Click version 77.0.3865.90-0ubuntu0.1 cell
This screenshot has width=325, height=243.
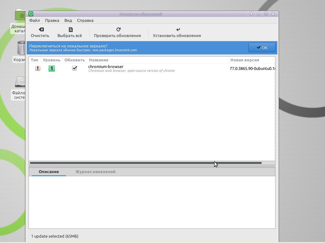[252, 68]
